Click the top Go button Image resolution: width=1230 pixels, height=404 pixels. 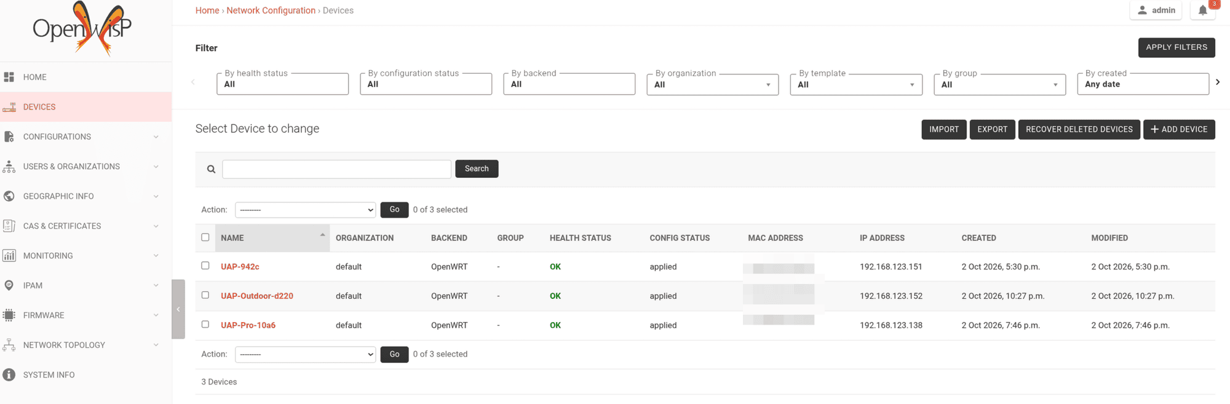click(394, 210)
